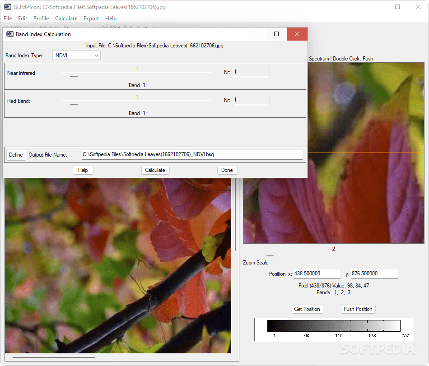Click the main leaves image view
This screenshot has width=429, height=366.
[x=118, y=265]
